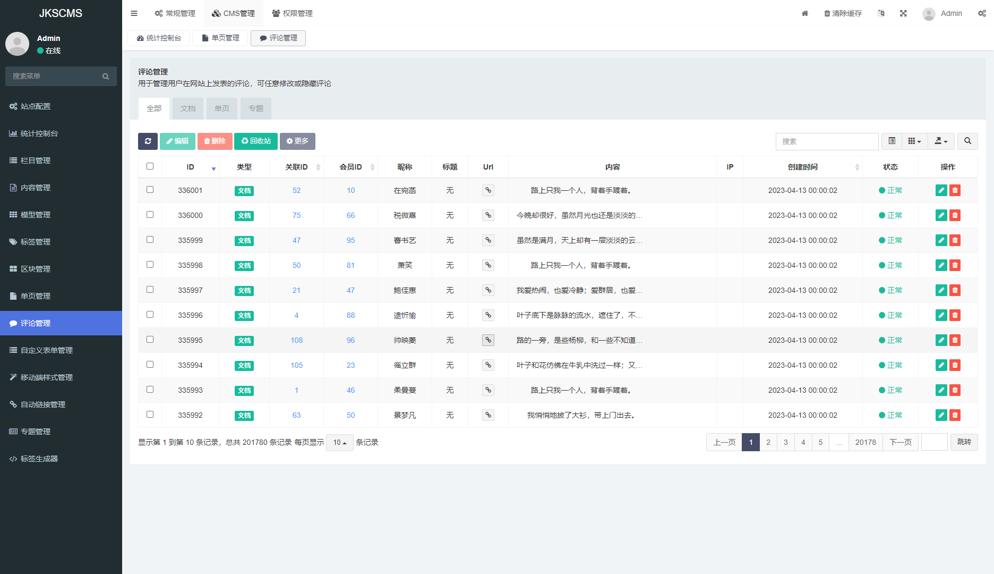Open the 常规管理 top menu
Image resolution: width=994 pixels, height=574 pixels.
pos(175,13)
